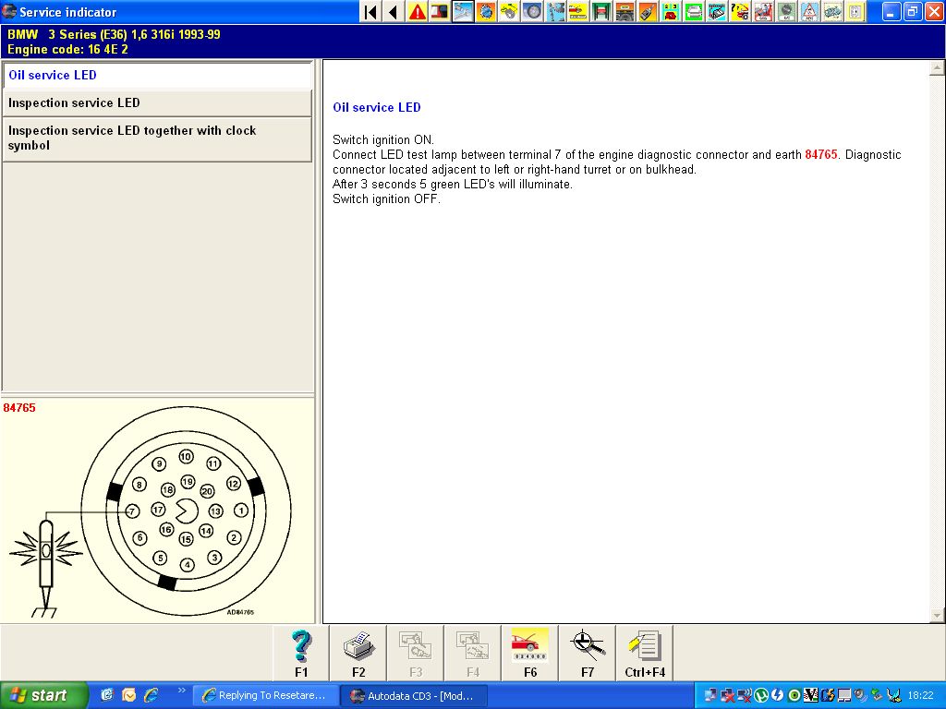Viewport: 946px width, 709px height.
Task: Go back using the left arrow icon
Action: pyautogui.click(x=393, y=12)
